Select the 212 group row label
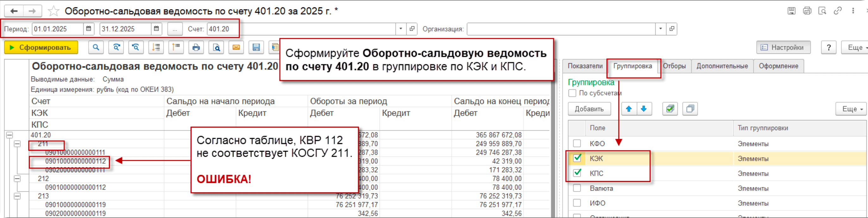This screenshot has width=868, height=218. (x=43, y=179)
